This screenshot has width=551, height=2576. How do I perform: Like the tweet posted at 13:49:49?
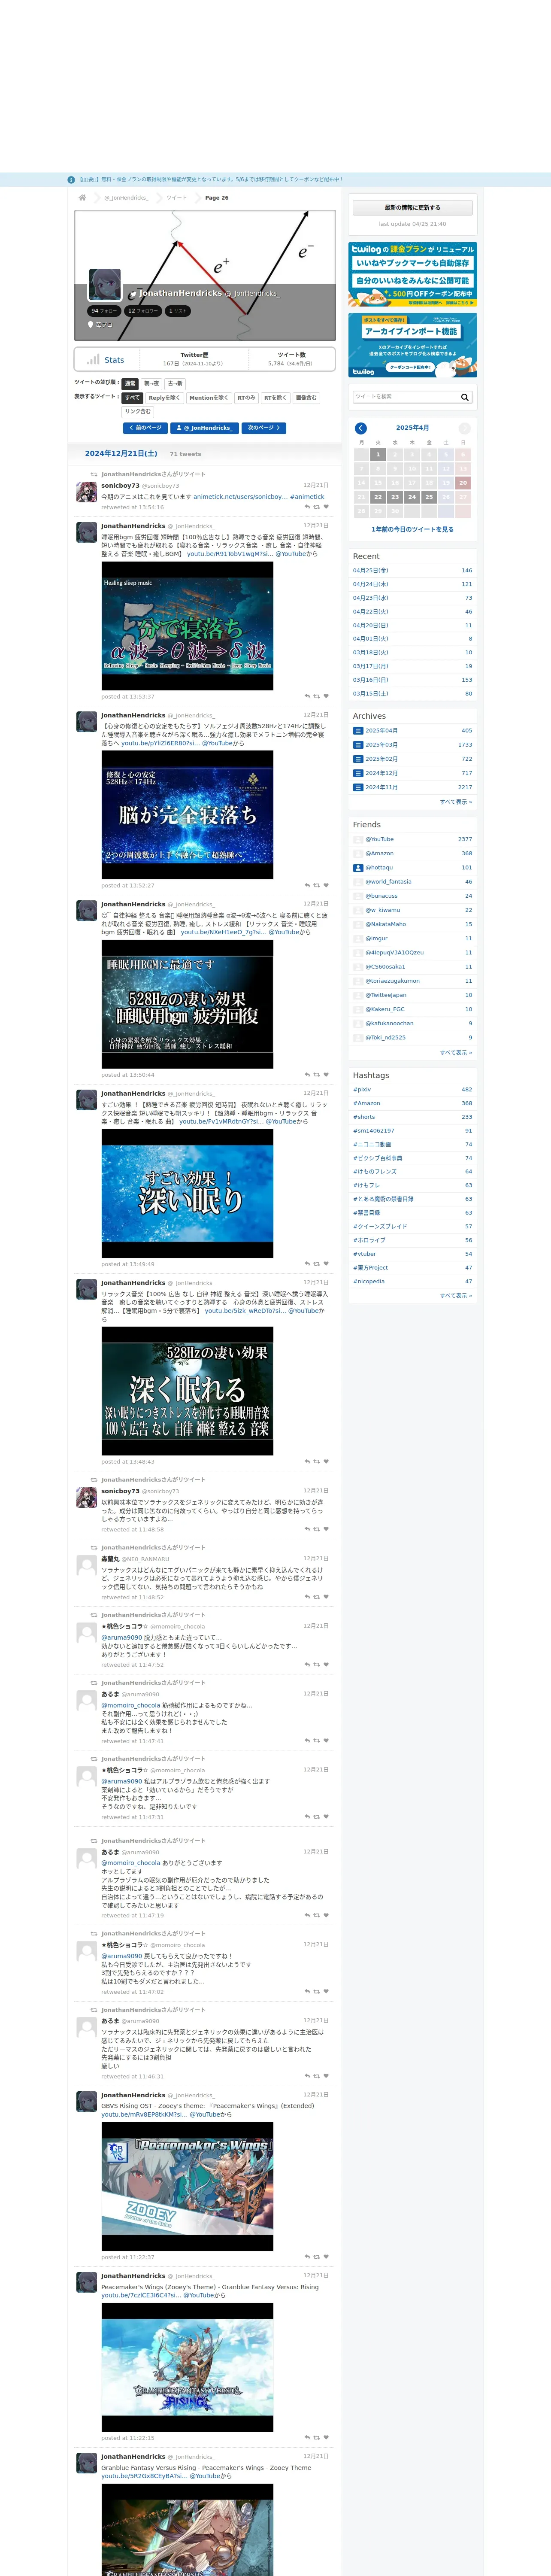(327, 1264)
